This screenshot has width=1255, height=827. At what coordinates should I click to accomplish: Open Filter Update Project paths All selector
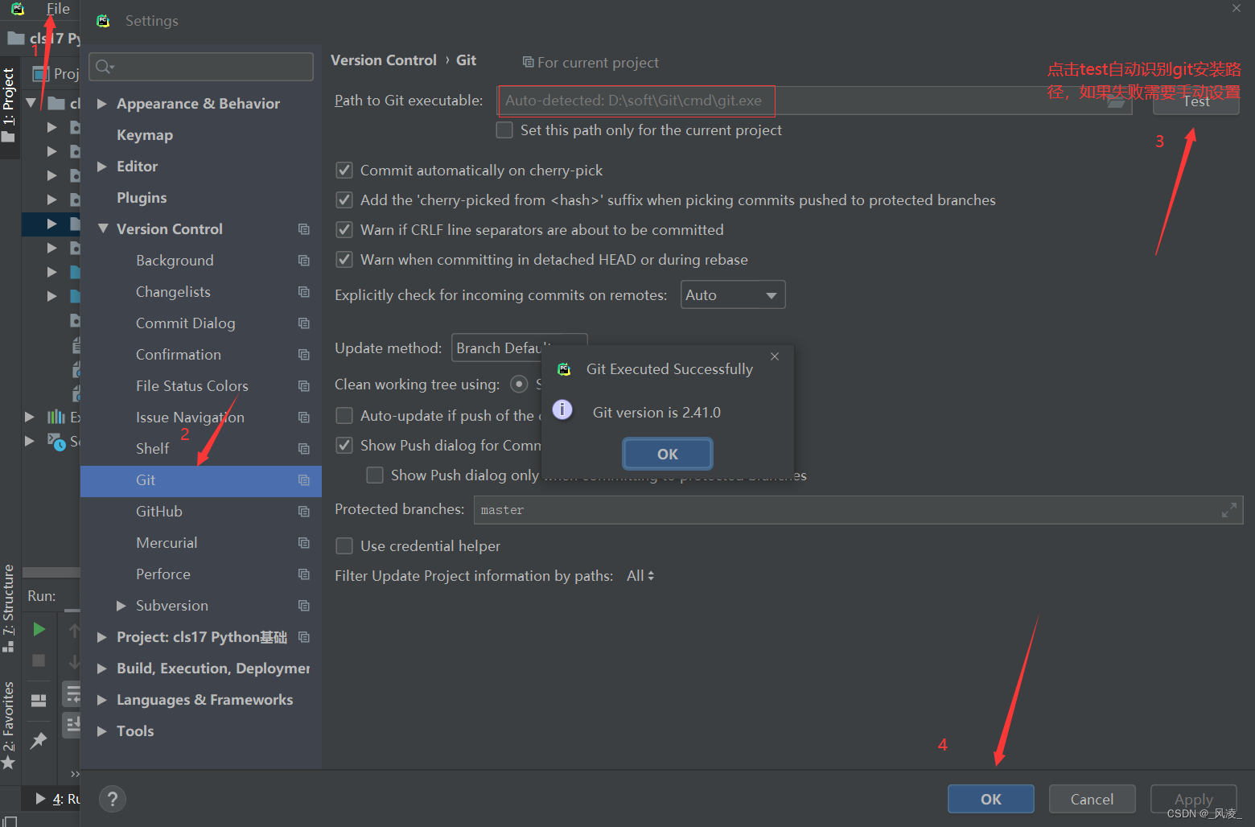(x=640, y=576)
